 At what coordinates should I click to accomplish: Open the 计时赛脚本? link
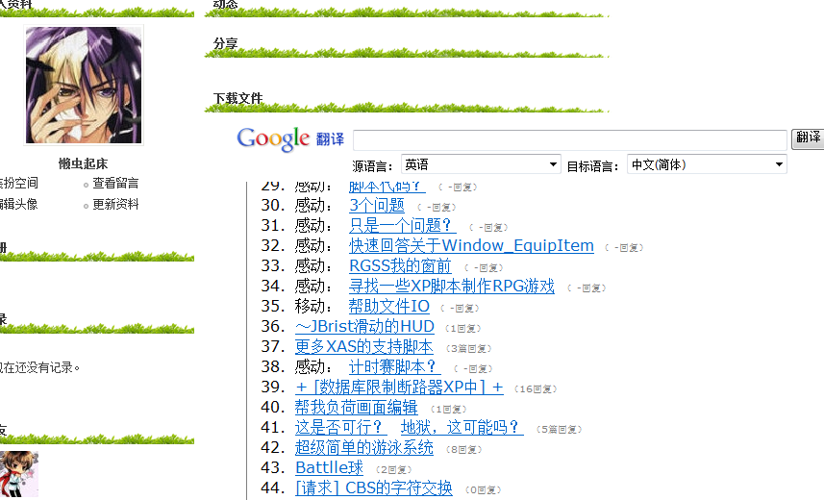pos(394,366)
